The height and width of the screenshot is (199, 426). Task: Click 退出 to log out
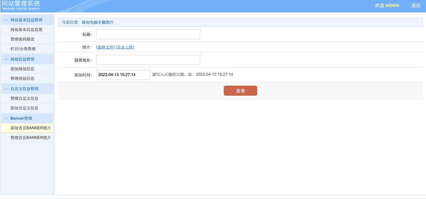416,5
